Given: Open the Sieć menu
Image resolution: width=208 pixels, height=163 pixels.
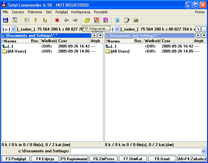Looking at the screenshot, I should click(49, 12).
